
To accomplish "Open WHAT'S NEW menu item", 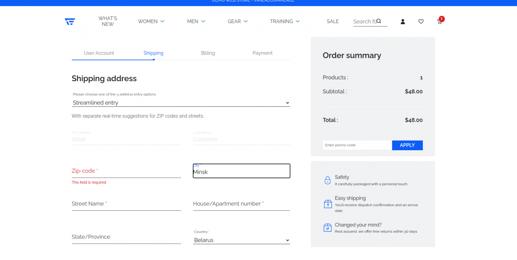I will pos(108,21).
